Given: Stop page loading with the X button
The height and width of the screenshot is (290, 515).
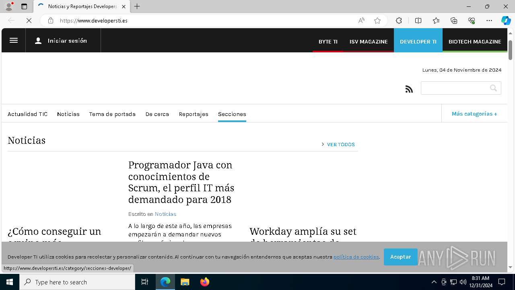Looking at the screenshot, I should tap(29, 21).
